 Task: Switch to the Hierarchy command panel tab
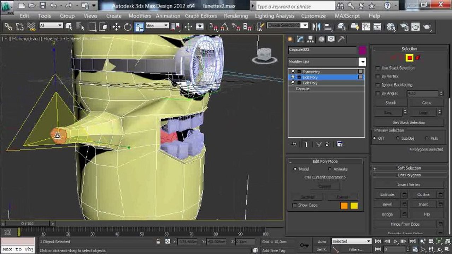tap(311, 39)
